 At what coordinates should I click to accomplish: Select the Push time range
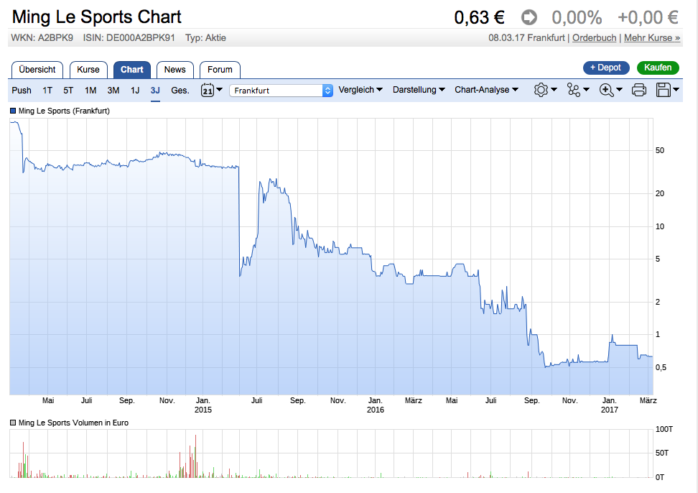(x=22, y=91)
